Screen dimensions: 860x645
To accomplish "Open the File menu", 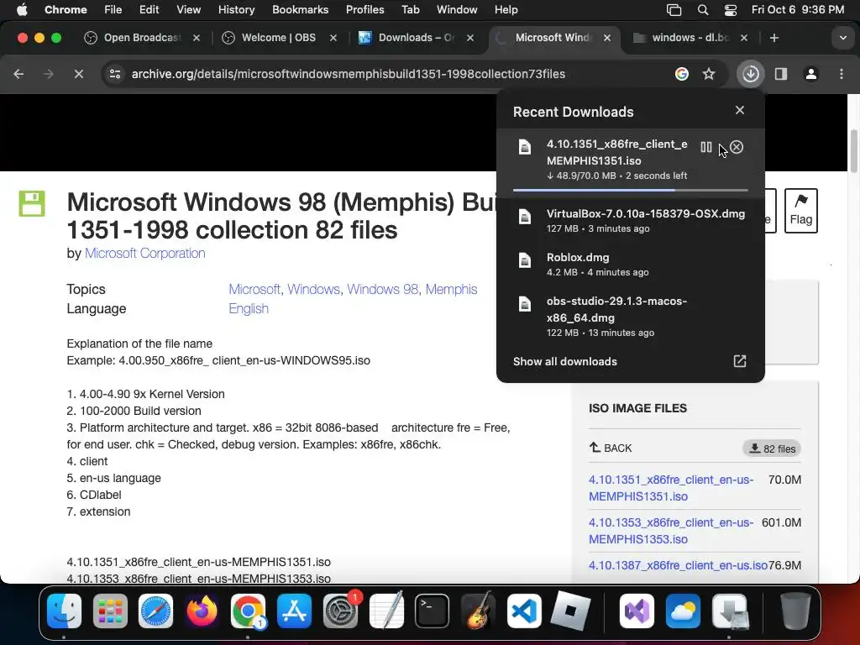I will 113,9.
